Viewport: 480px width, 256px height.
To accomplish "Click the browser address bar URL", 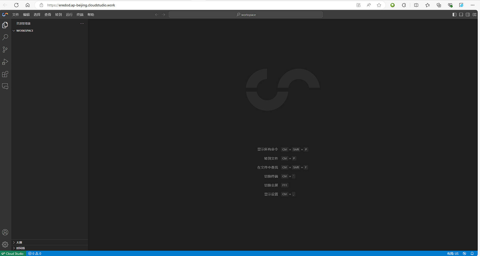I will [x=81, y=5].
